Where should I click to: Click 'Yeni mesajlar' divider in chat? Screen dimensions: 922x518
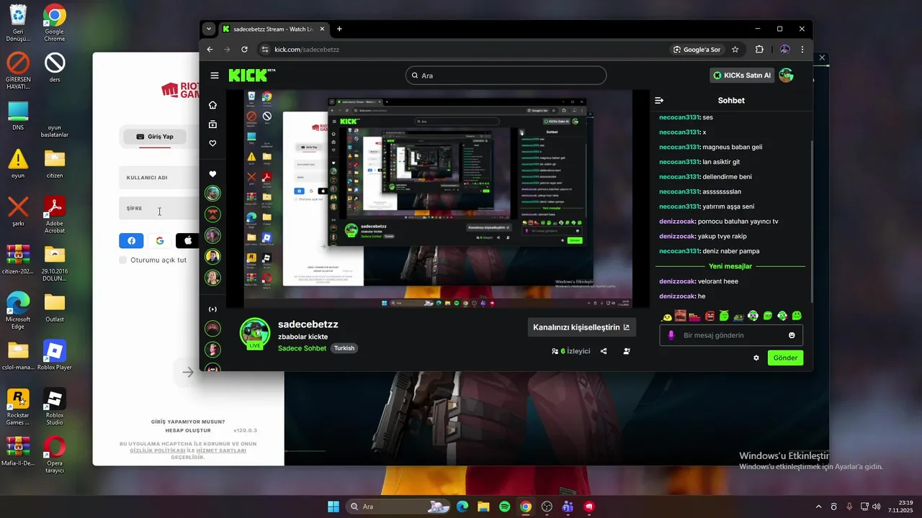pyautogui.click(x=730, y=266)
